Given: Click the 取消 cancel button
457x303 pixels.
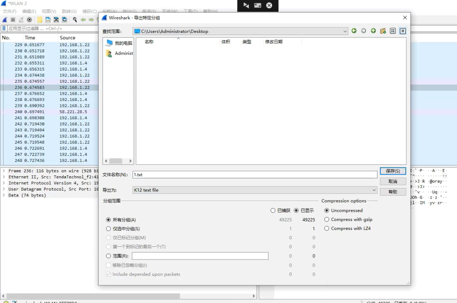Looking at the screenshot, I should pyautogui.click(x=393, y=181).
